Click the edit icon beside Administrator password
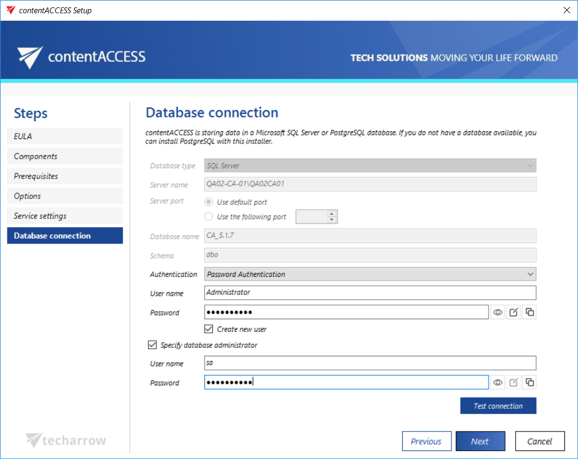Viewport: 578px width, 459px height. coord(513,312)
